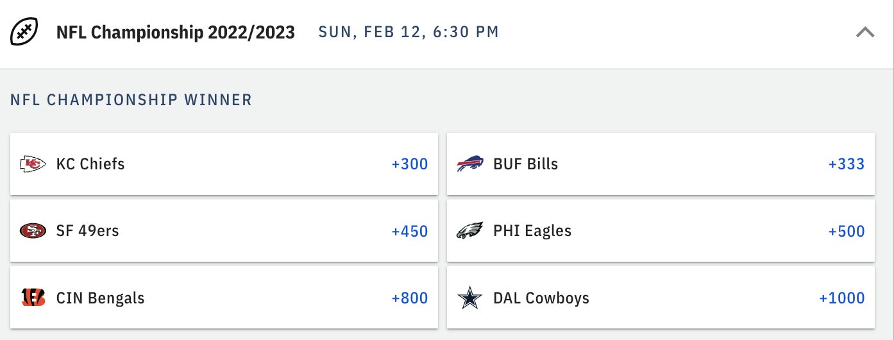Click the Buffalo Bills team logo
This screenshot has width=894, height=340.
470,164
